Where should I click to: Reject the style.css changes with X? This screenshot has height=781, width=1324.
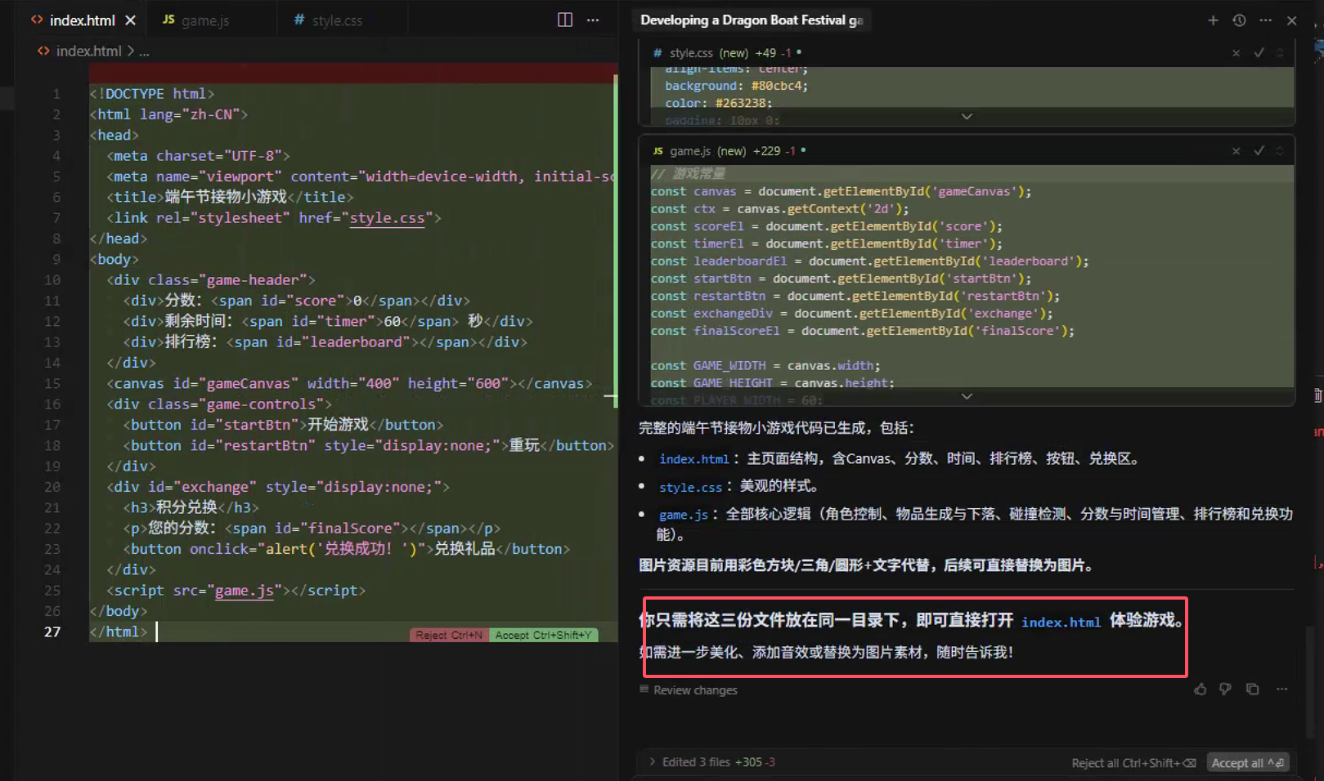(x=1236, y=53)
